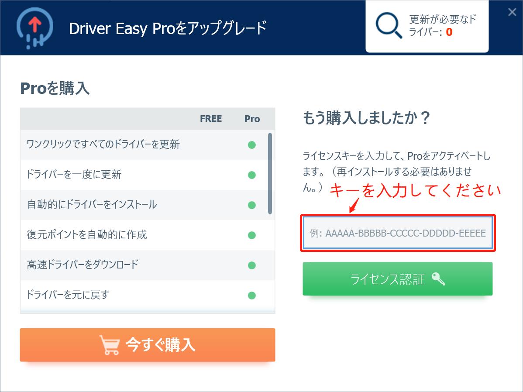Screen dimensions: 523x392
Task: Click the 今すぐ購入 orange button
Action: coord(148,345)
